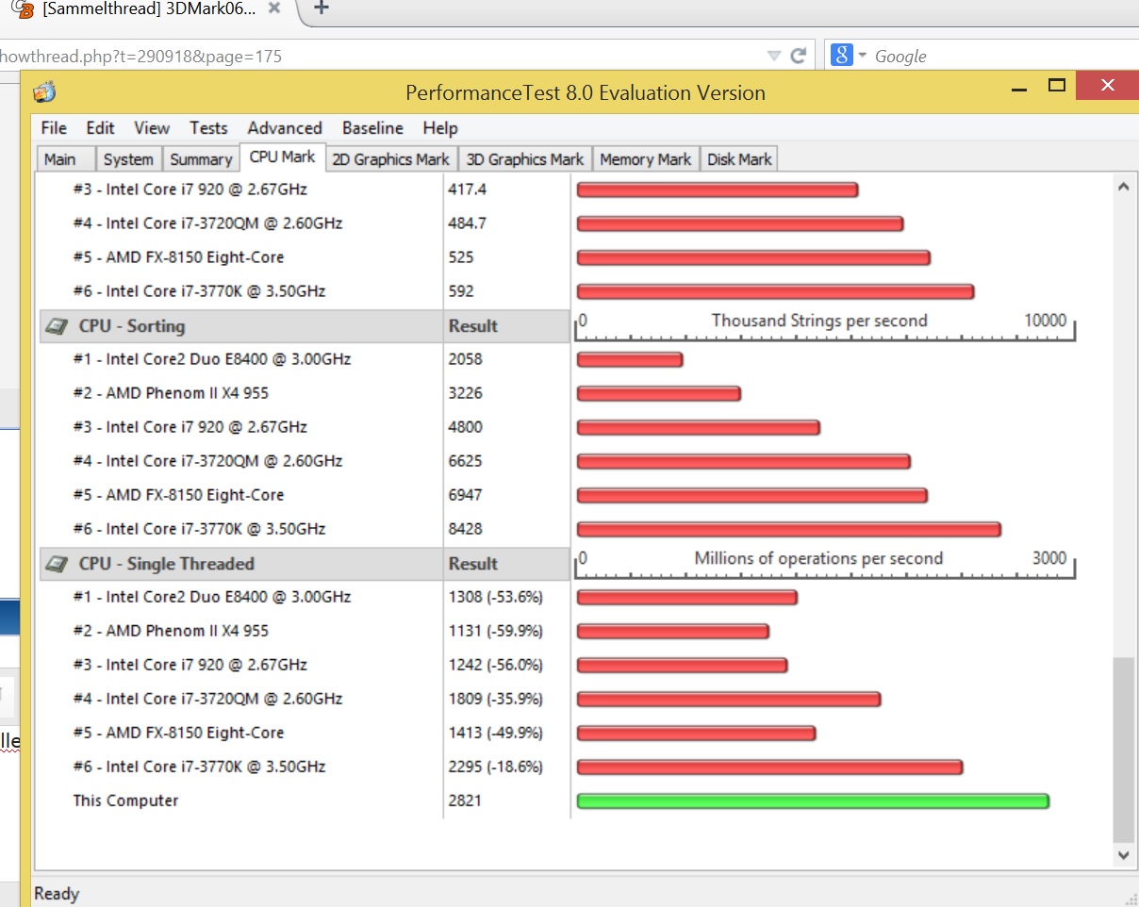This screenshot has height=907, width=1139.
Task: Select Sorting row #4 Intel Core i7-3720QM
Action: point(207,461)
